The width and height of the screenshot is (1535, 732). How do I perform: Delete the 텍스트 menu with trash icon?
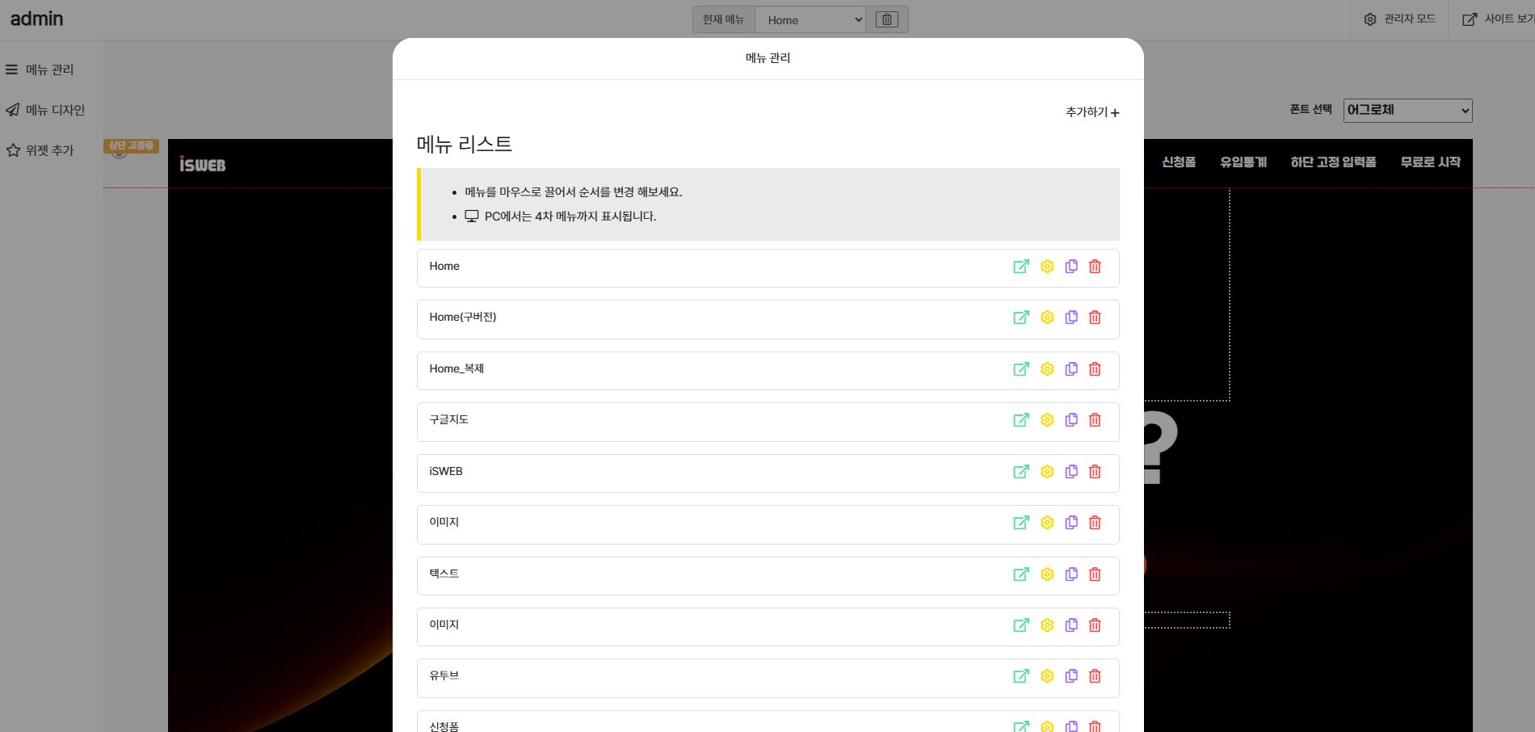coord(1095,574)
